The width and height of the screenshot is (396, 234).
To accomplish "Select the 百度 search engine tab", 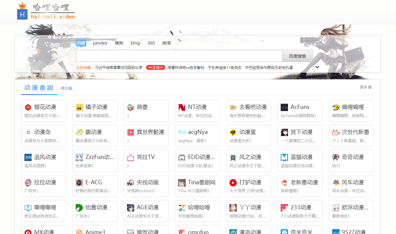I will tap(81, 43).
